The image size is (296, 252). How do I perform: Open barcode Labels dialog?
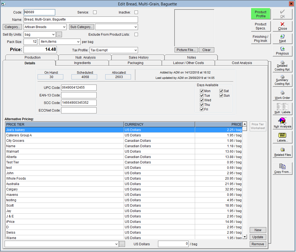click(x=282, y=137)
